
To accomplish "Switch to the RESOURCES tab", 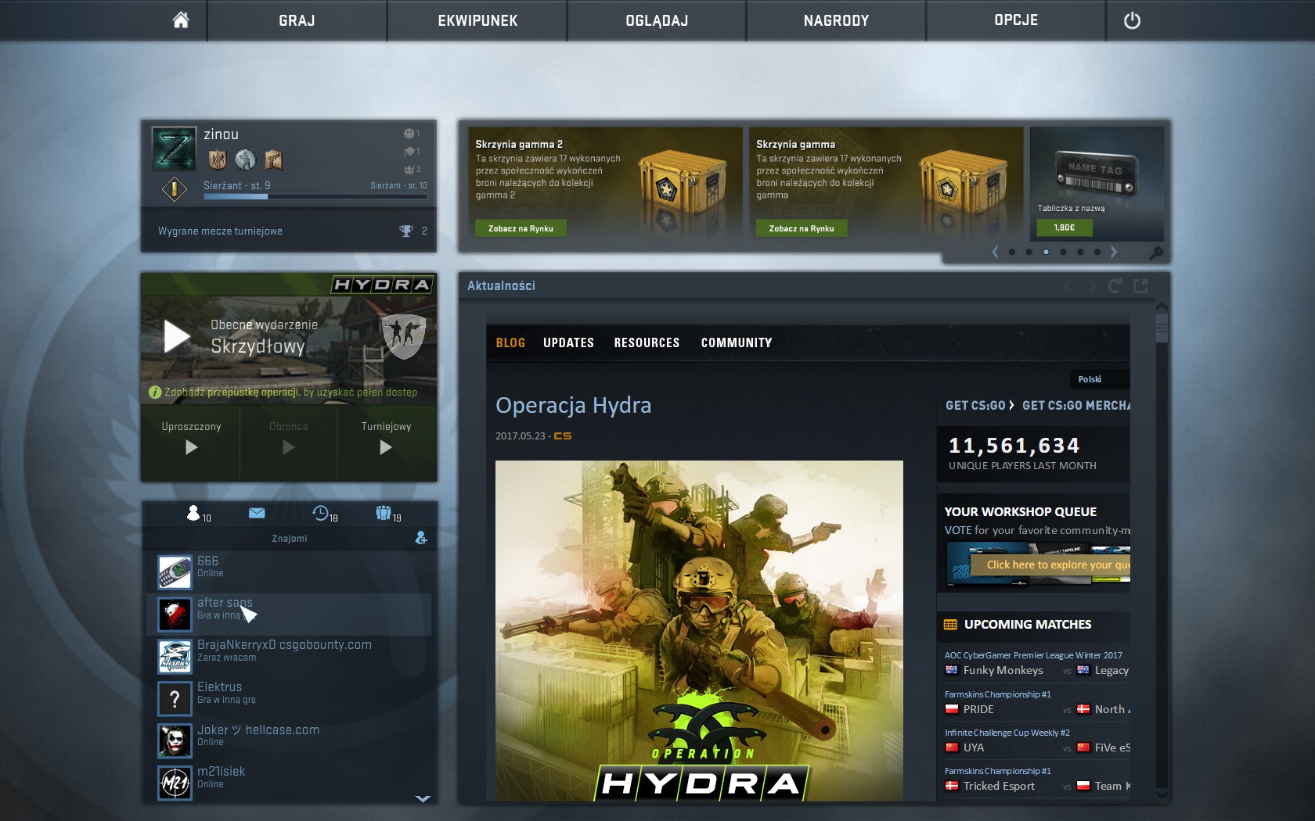I will [647, 342].
